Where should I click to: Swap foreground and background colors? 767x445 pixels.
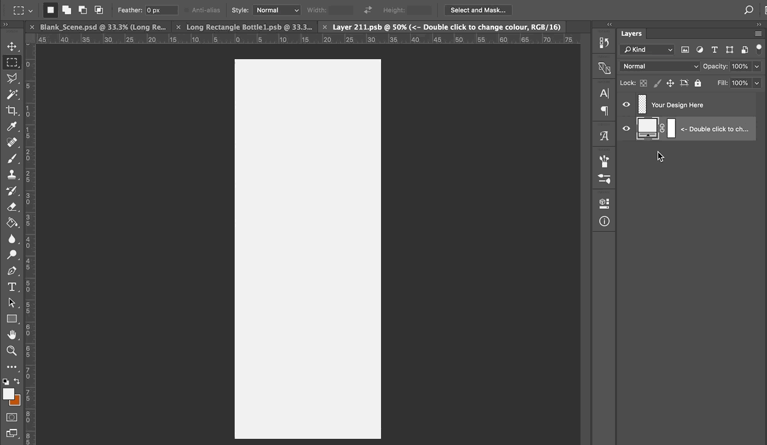(x=17, y=382)
